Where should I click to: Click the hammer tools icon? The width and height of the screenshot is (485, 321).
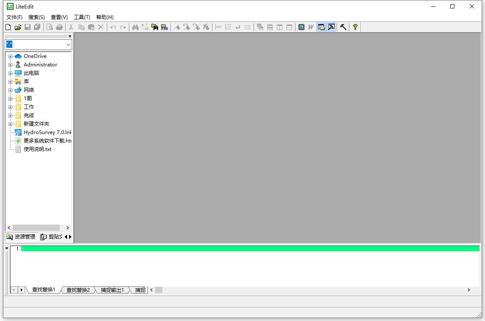[343, 27]
